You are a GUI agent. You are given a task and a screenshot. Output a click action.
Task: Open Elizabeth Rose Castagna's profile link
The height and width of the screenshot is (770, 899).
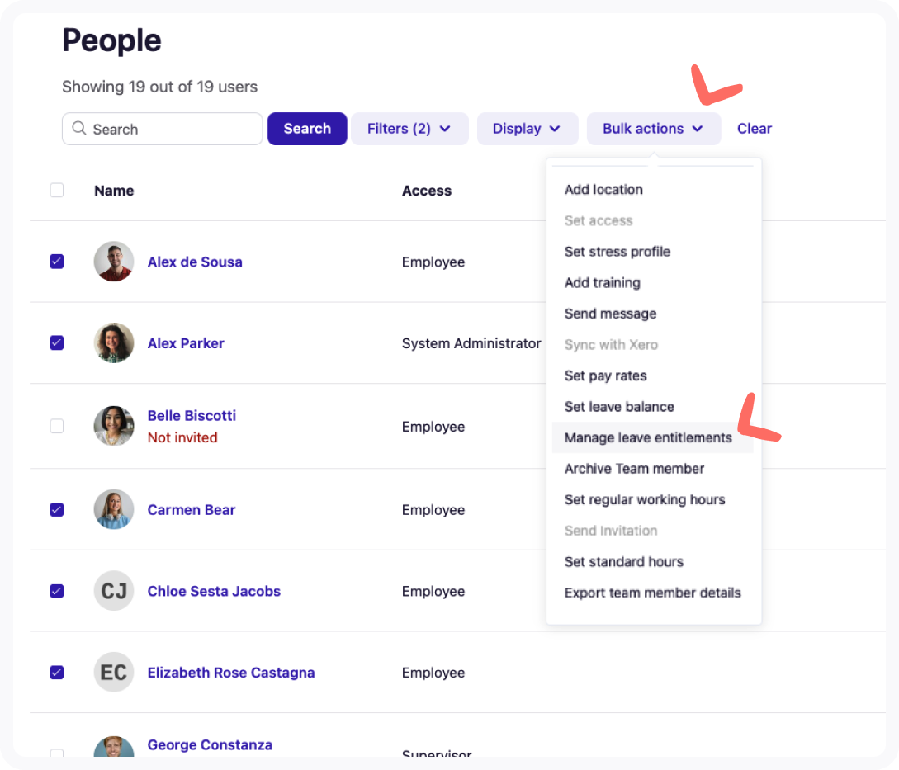coord(231,673)
